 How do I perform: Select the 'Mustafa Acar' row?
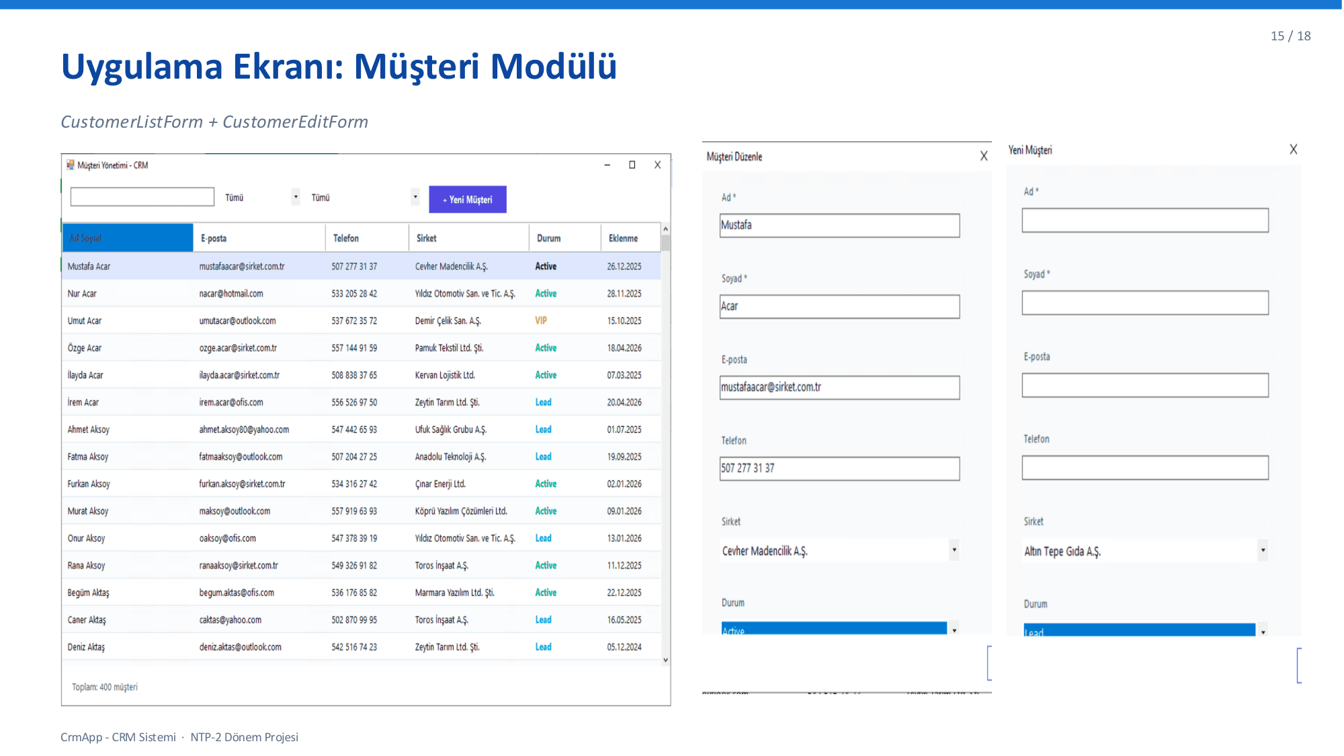[362, 266]
